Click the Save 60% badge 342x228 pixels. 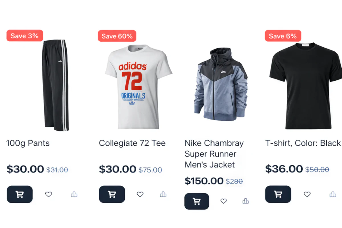tap(117, 36)
